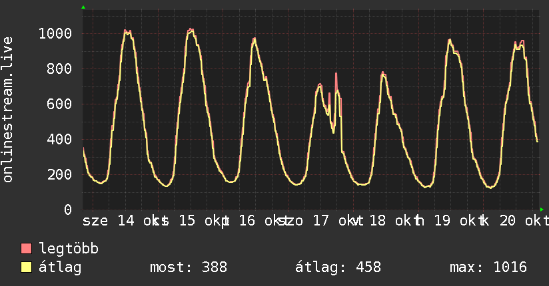Select the legtöbb legend label
Screen dimensions: 549x286
[69, 249]
